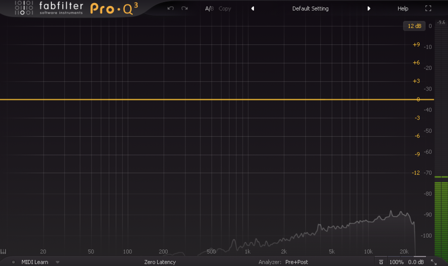Image resolution: width=448 pixels, height=266 pixels.
Task: Open the Help menu
Action: click(403, 9)
